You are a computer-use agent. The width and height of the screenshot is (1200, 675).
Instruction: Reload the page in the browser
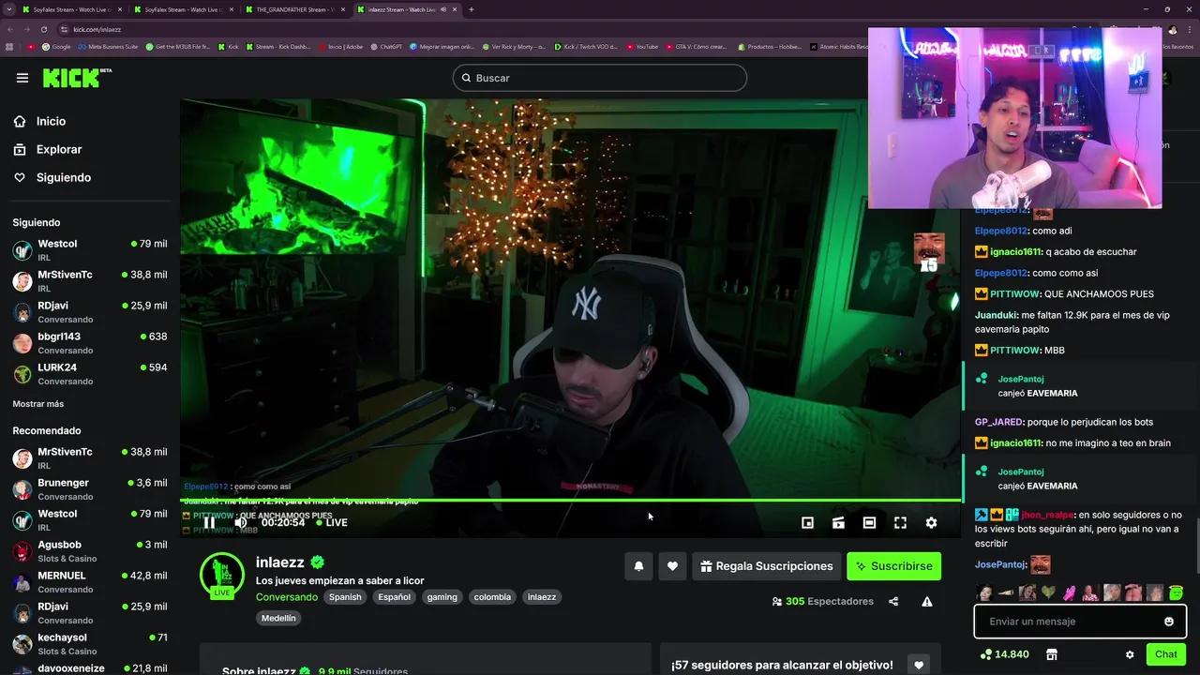[43, 29]
